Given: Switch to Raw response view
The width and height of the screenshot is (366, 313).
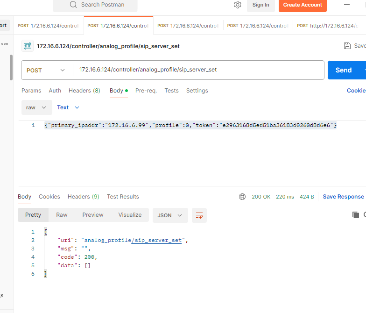Looking at the screenshot, I should pyautogui.click(x=62, y=215).
